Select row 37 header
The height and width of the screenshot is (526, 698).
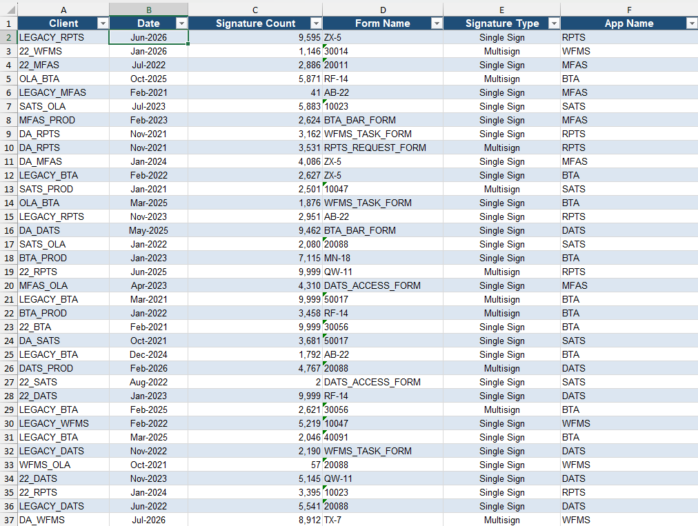point(9,520)
